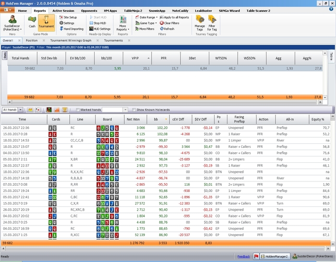The height and width of the screenshot is (262, 336).
Task: Open Filter for Tag
Action: click(212, 23)
